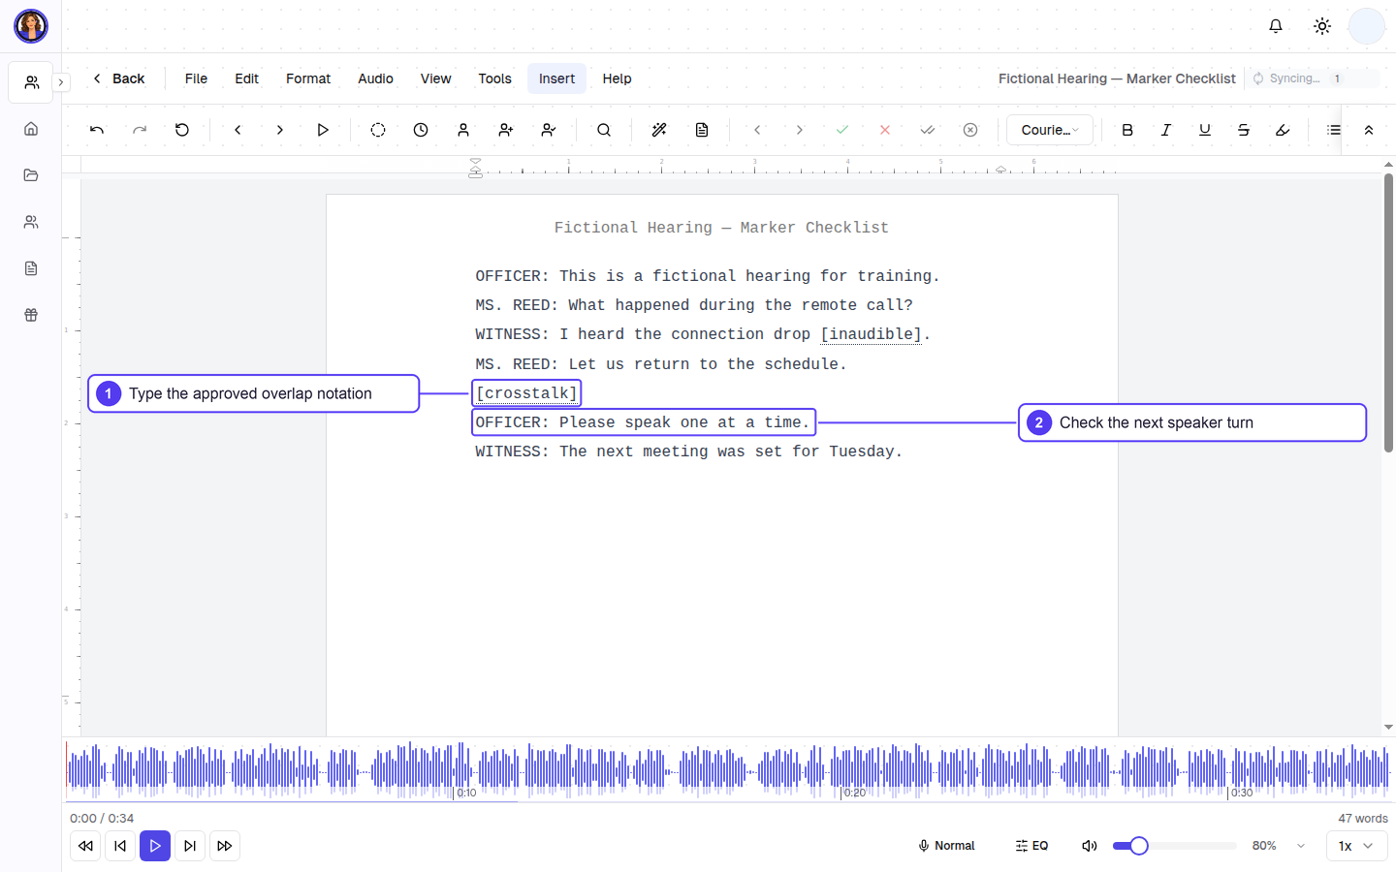Open the View menu
Viewport: 1396px width, 872px height.
435,78
